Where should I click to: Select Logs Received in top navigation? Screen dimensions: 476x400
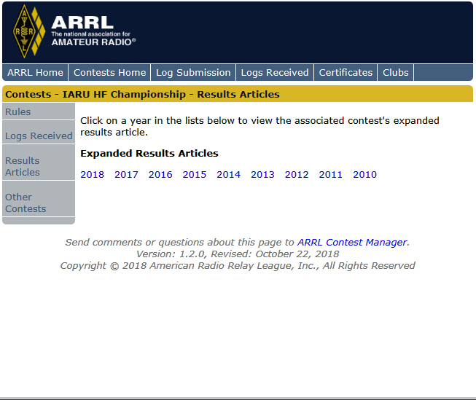275,72
